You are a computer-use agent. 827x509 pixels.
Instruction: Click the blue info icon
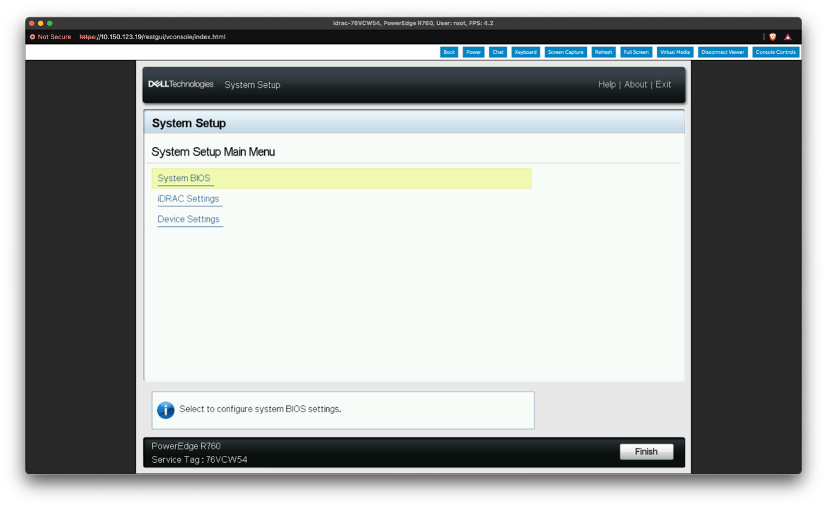click(x=165, y=410)
